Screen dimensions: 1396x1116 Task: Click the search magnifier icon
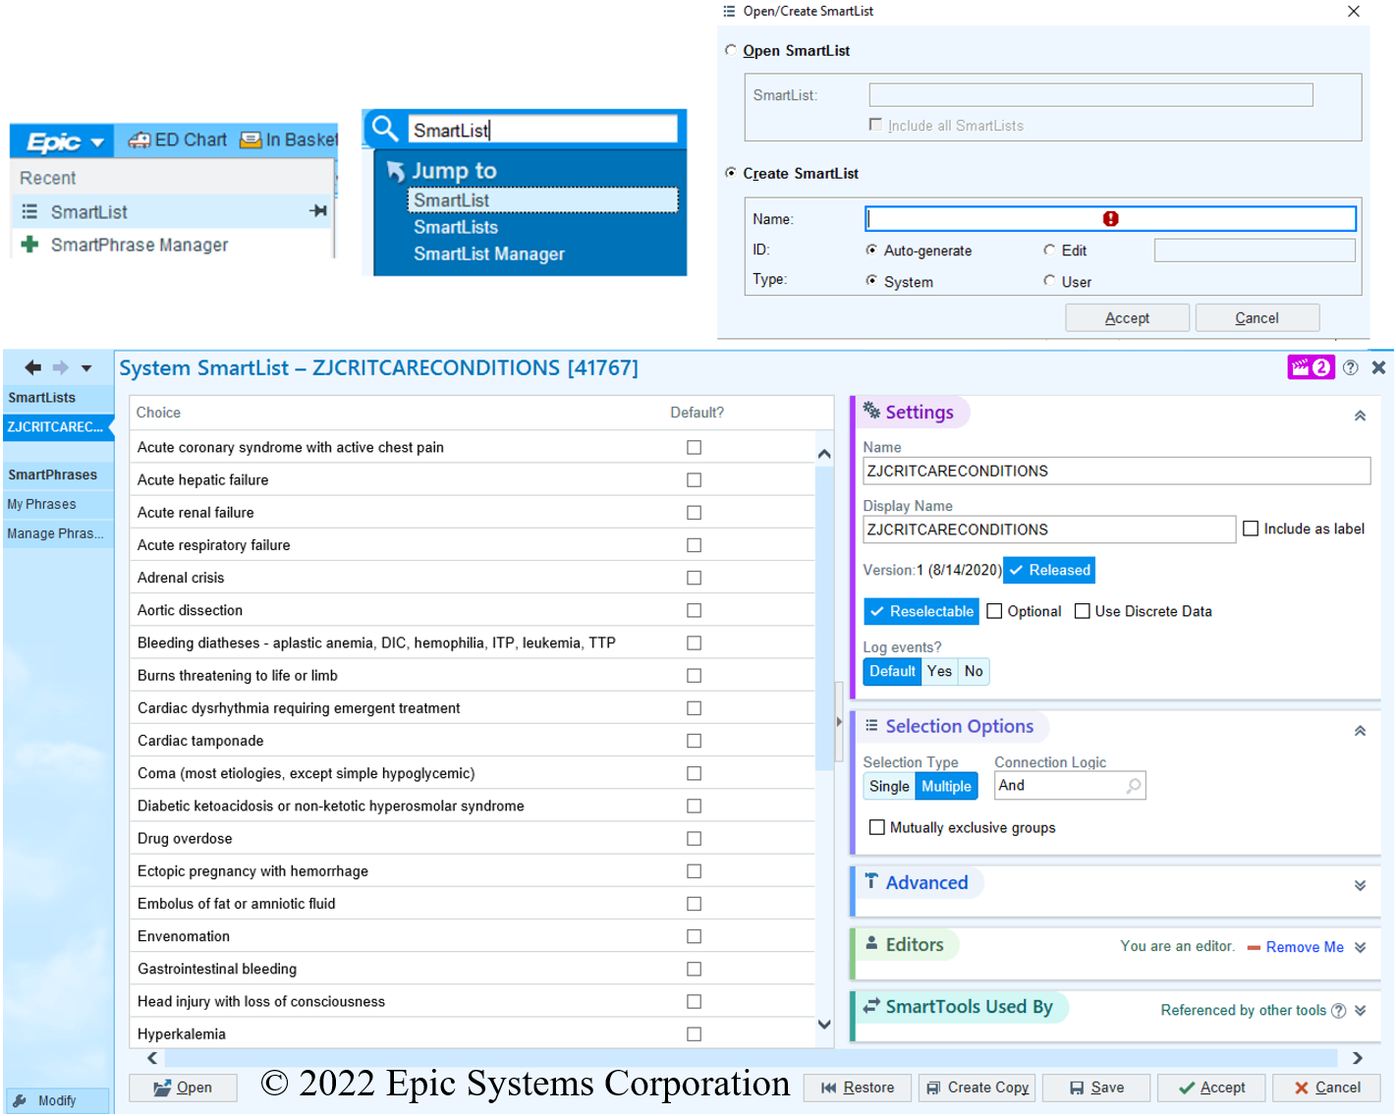[385, 129]
